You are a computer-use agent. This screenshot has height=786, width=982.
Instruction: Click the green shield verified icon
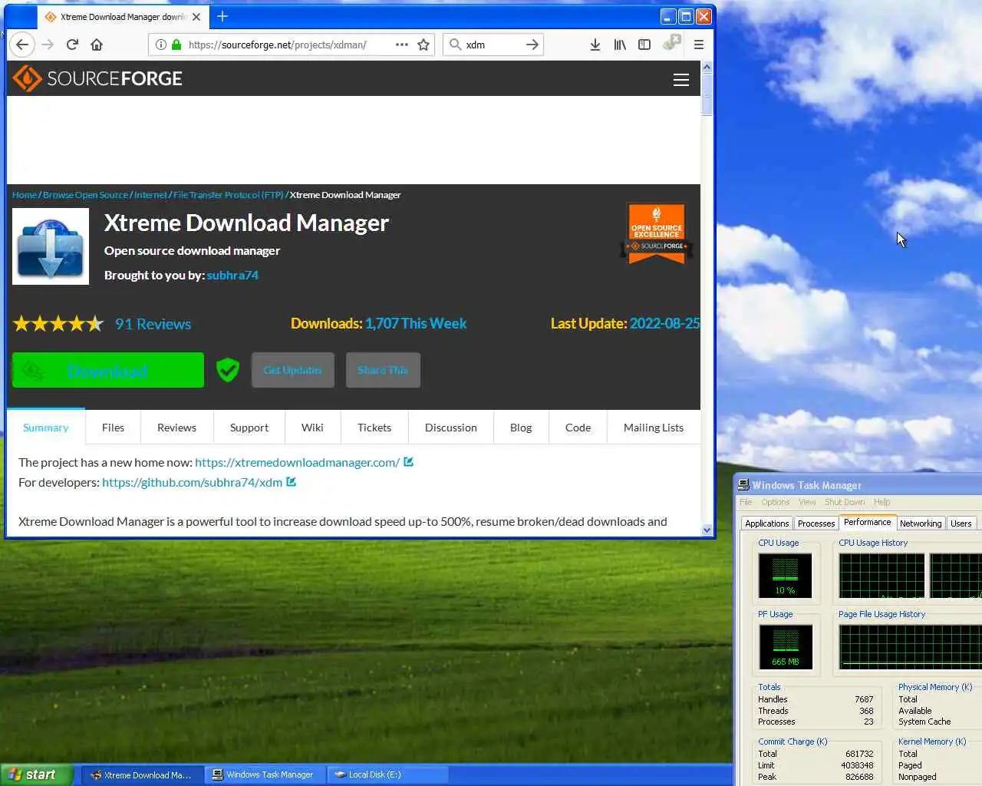coord(228,370)
